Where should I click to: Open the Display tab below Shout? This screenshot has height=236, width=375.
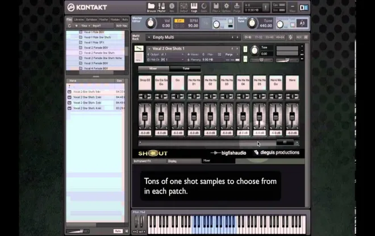(184, 161)
